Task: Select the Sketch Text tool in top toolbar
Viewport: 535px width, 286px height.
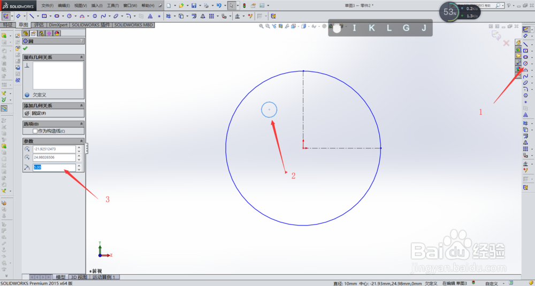Action: pyautogui.click(x=150, y=16)
